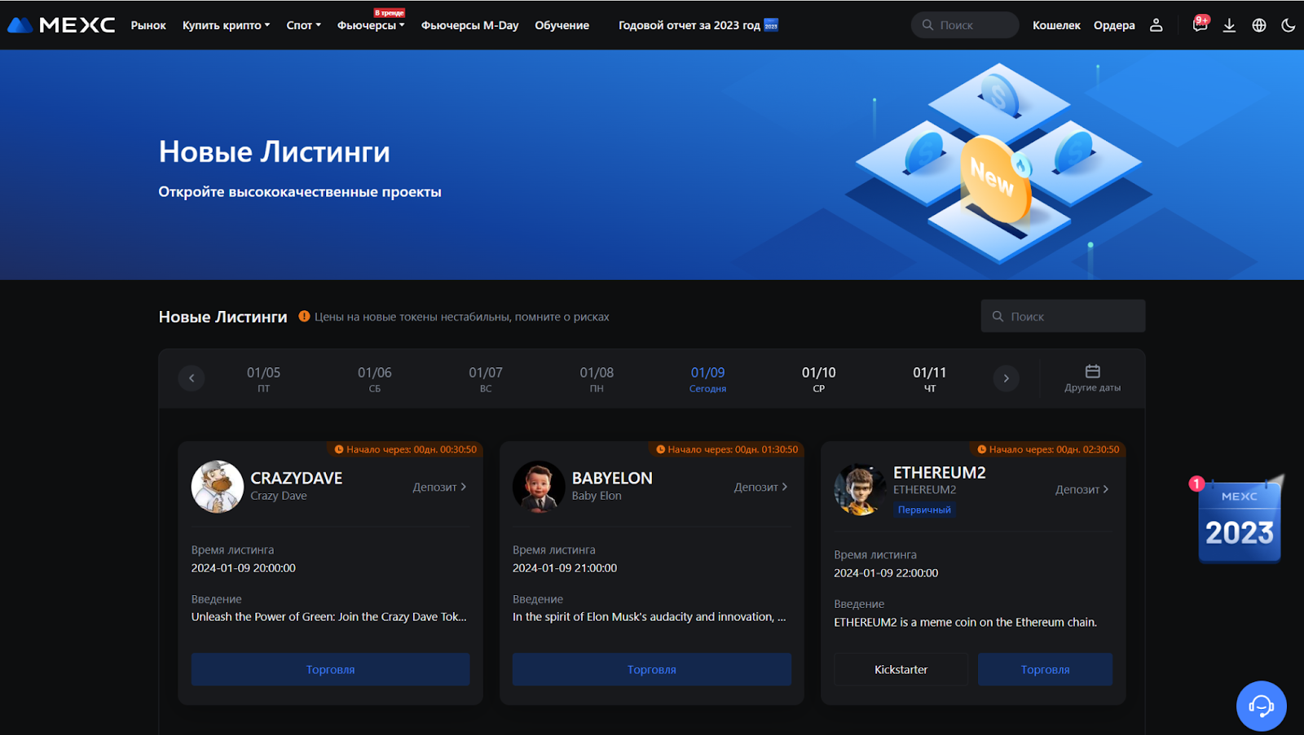Expand the Купить крипто dropdown
This screenshot has width=1304, height=735.
click(226, 25)
